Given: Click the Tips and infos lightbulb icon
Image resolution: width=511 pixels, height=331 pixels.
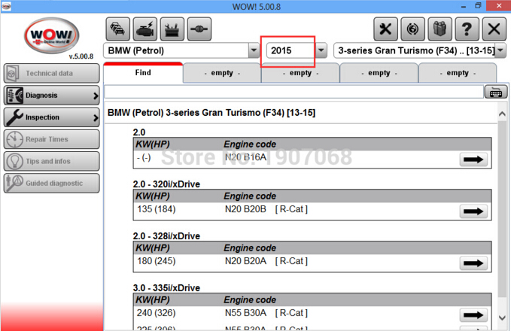Looking at the screenshot, I should tap(14, 161).
